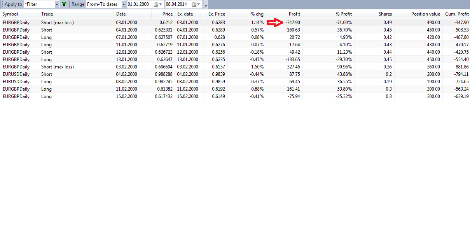Click the % Profit value 53.80%
The width and height of the screenshot is (470, 252).
pos(345,89)
